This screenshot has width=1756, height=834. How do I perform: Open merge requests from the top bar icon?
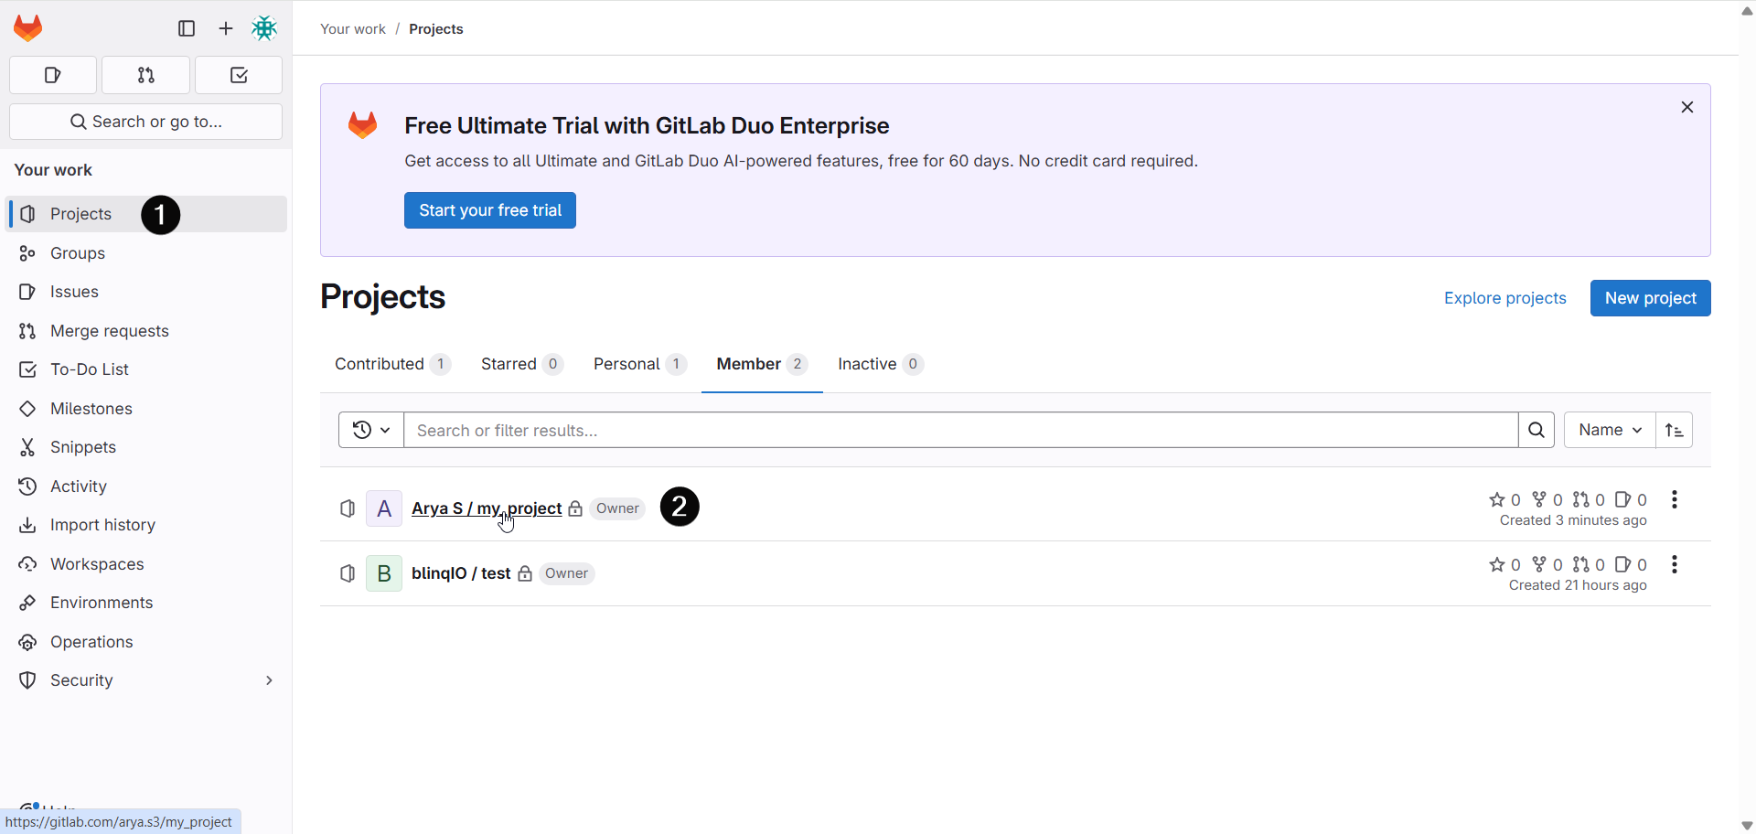145,75
